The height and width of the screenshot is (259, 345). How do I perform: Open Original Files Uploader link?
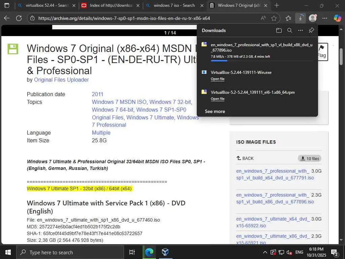[x=61, y=80]
